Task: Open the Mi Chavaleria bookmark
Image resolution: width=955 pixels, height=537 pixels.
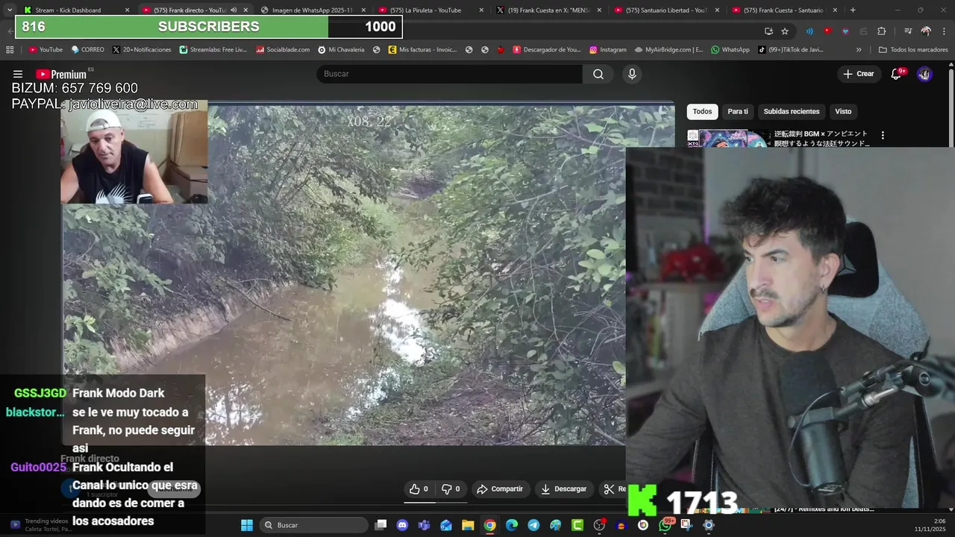Action: [x=341, y=50]
